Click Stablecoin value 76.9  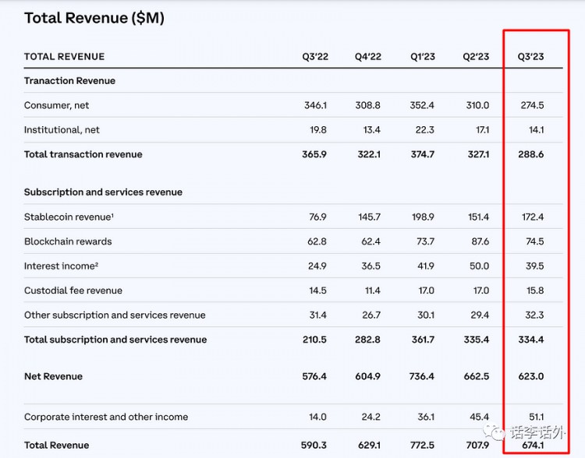coord(317,217)
